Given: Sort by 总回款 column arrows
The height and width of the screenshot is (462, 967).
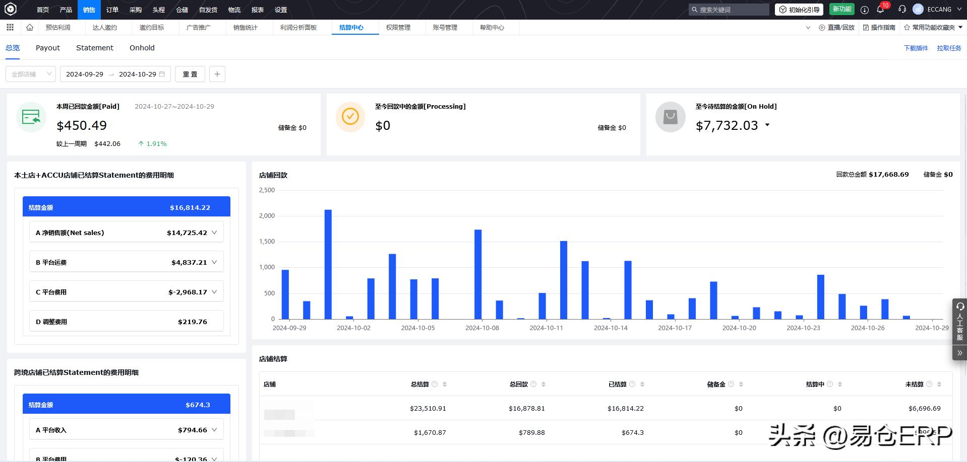Looking at the screenshot, I should click(x=543, y=384).
